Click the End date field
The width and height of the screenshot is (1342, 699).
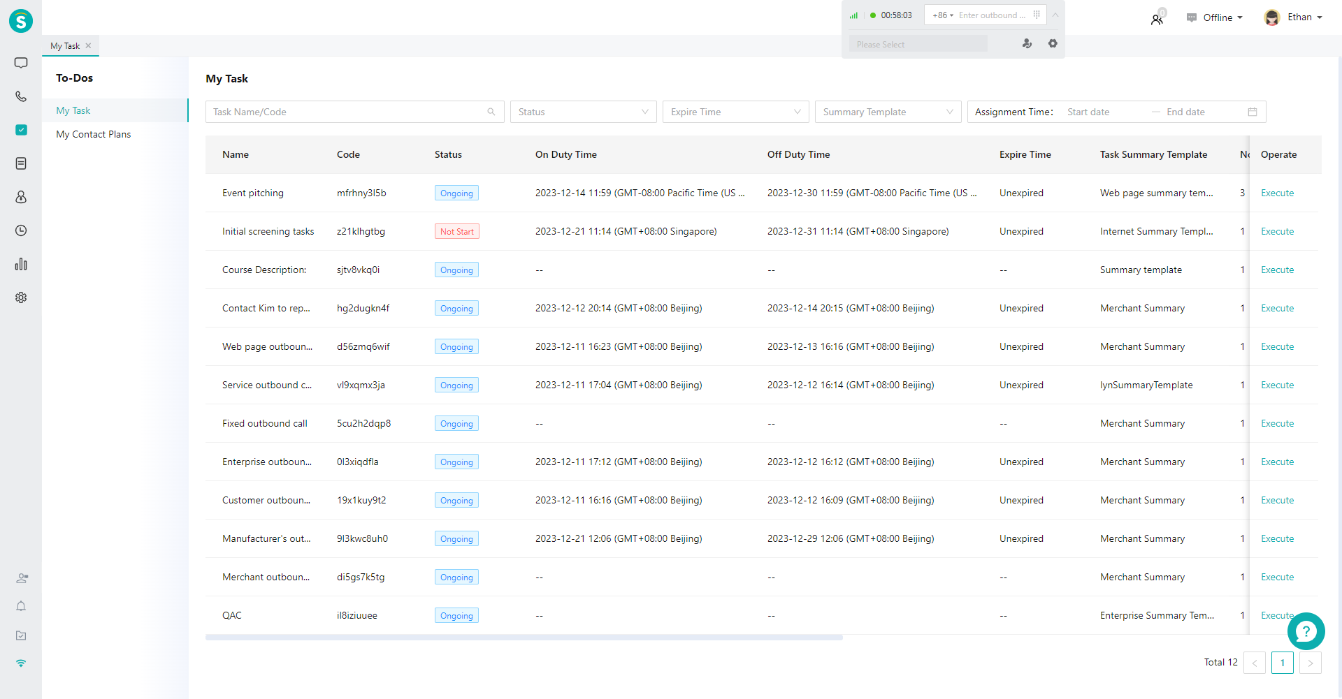coord(1202,112)
